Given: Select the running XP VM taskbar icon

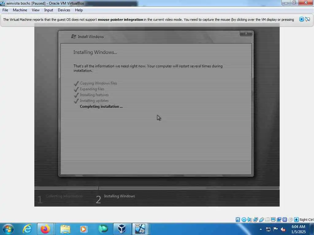Looking at the screenshot, I should click(140, 229).
